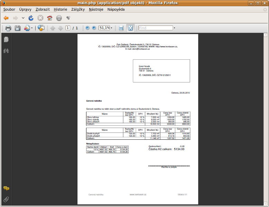Viewport: 269px width, 207px height.
Task: Open the Úpravy menu
Action: coord(25,9)
